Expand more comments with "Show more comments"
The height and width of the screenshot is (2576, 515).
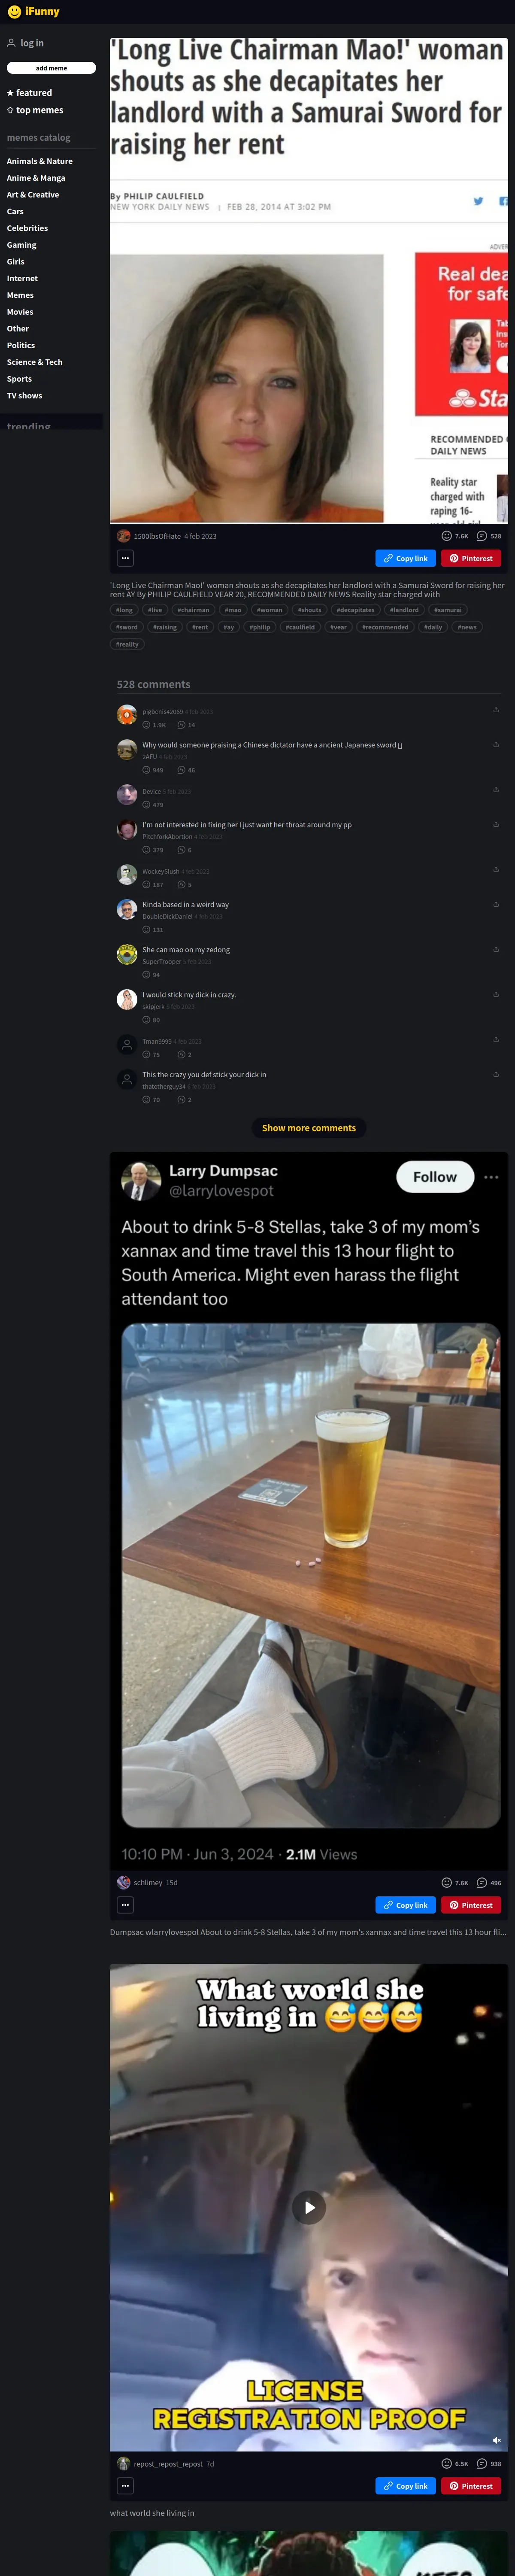pyautogui.click(x=309, y=1128)
